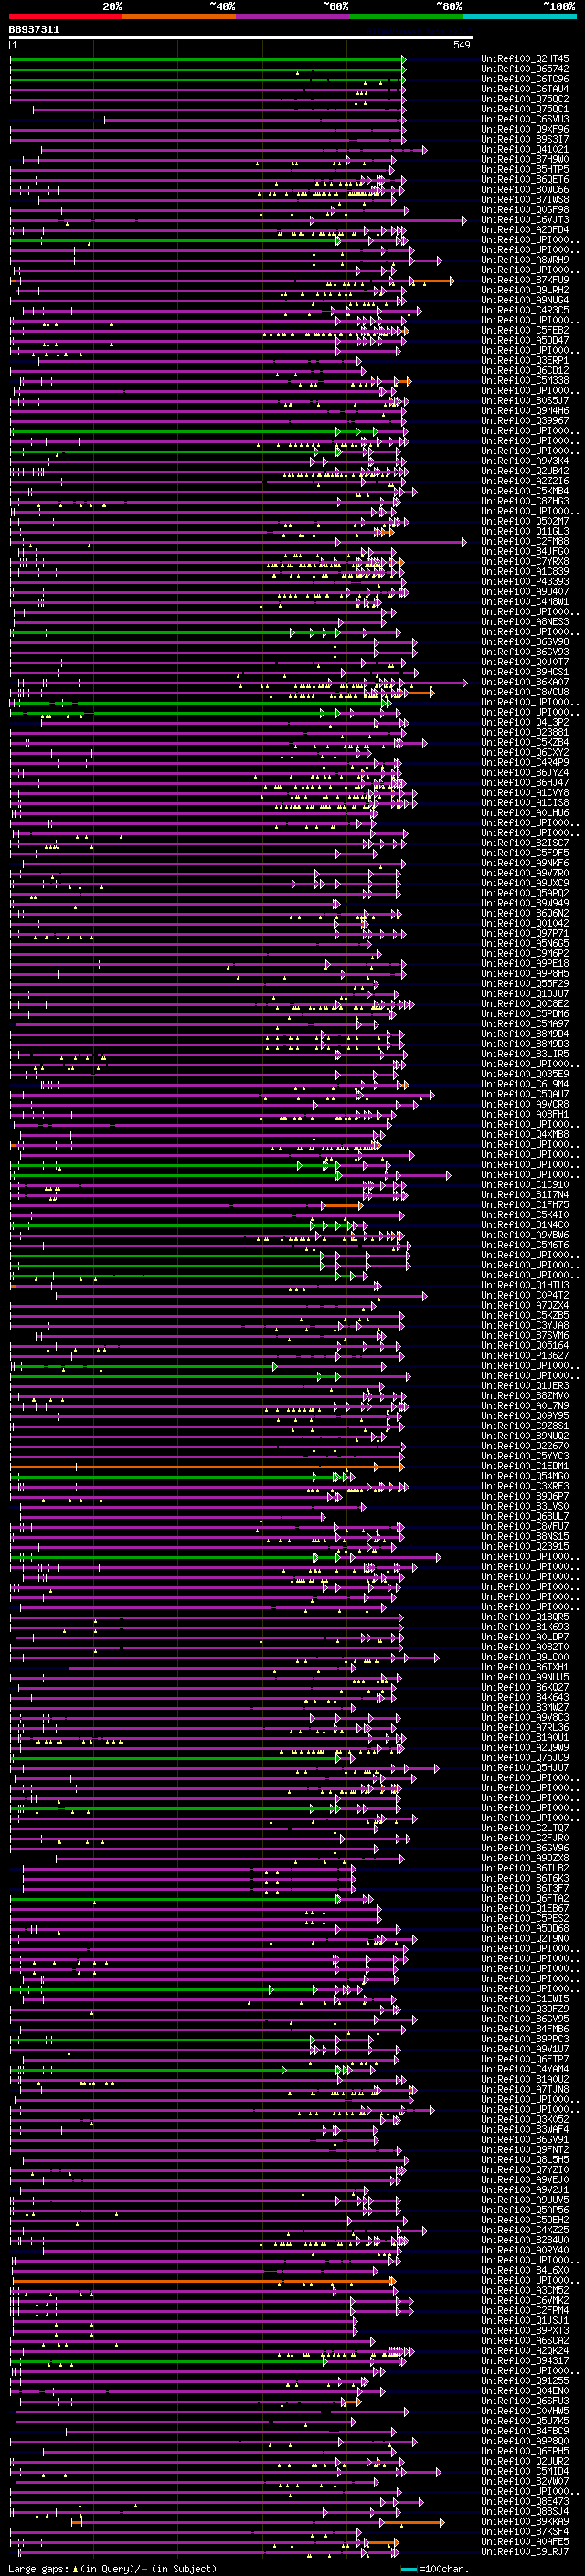Select UniRef100_B9HCS1 label
The width and height of the screenshot is (585, 2576).
[x=524, y=672]
